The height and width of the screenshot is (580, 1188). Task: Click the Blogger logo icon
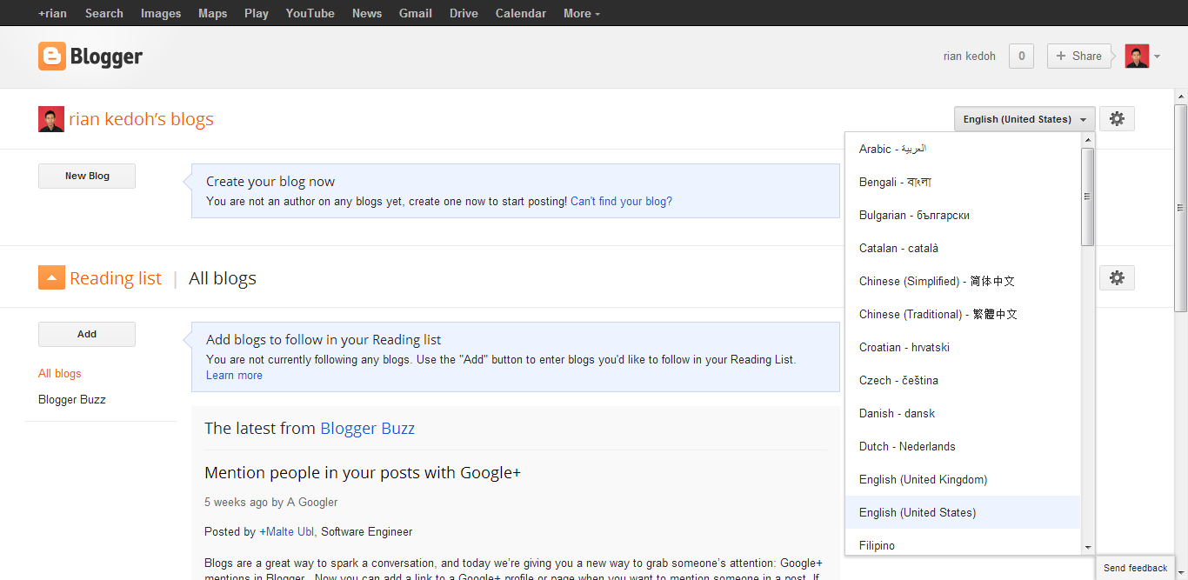click(x=52, y=57)
